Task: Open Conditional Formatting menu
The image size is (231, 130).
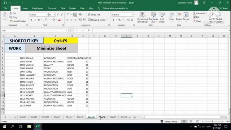Action: (143, 18)
